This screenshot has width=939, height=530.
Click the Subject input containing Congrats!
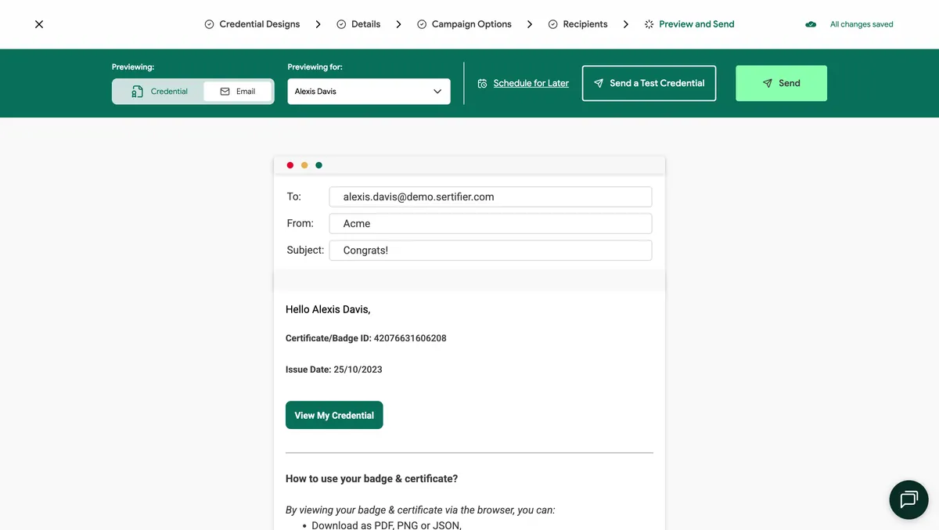(490, 250)
